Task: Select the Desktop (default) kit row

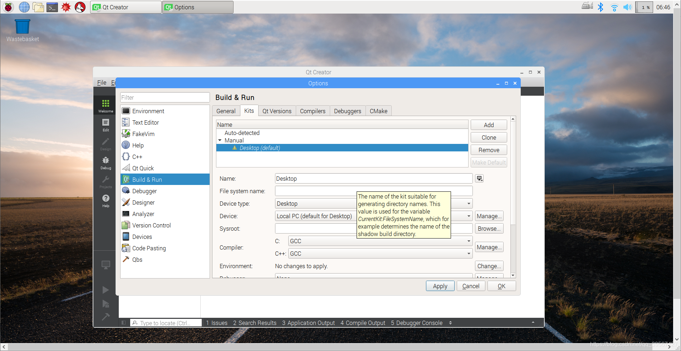Action: point(342,148)
